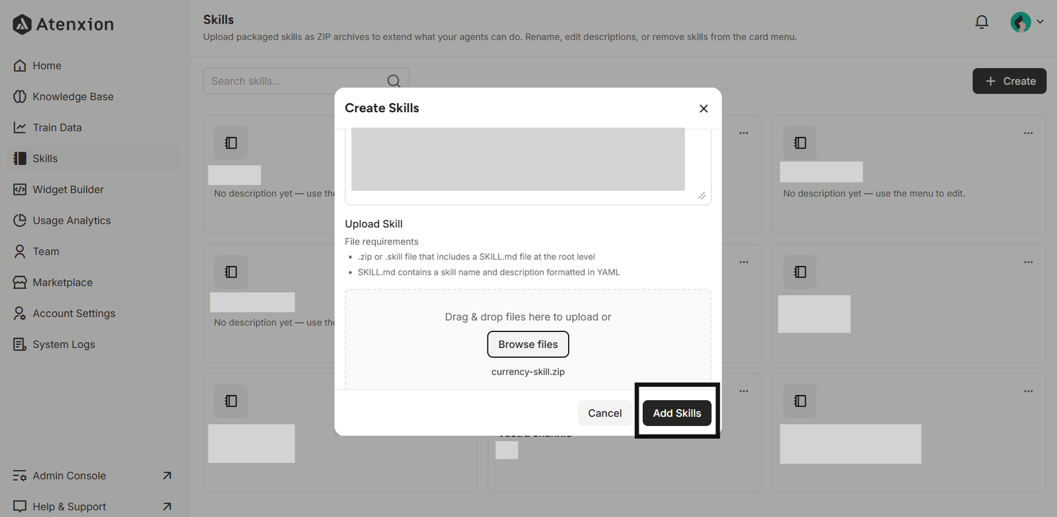Screen dimensions: 1057x517
Task: Cancel the Create Skills dialog
Action: (x=604, y=413)
